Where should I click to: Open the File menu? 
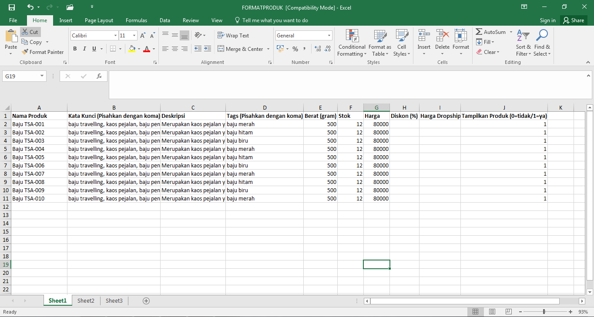tap(13, 20)
